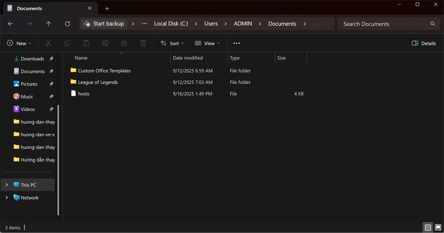The image size is (444, 233).
Task: Click the Cut scissors icon
Action: (x=48, y=43)
